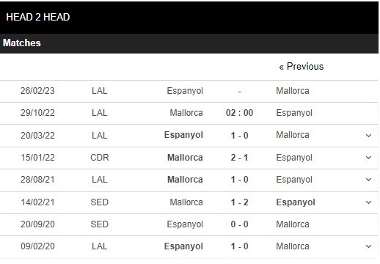This screenshot has width=380, height=264.
Task: Expand the 28/08/21 Mallorca vs Espanyol row
Action: pyautogui.click(x=368, y=180)
